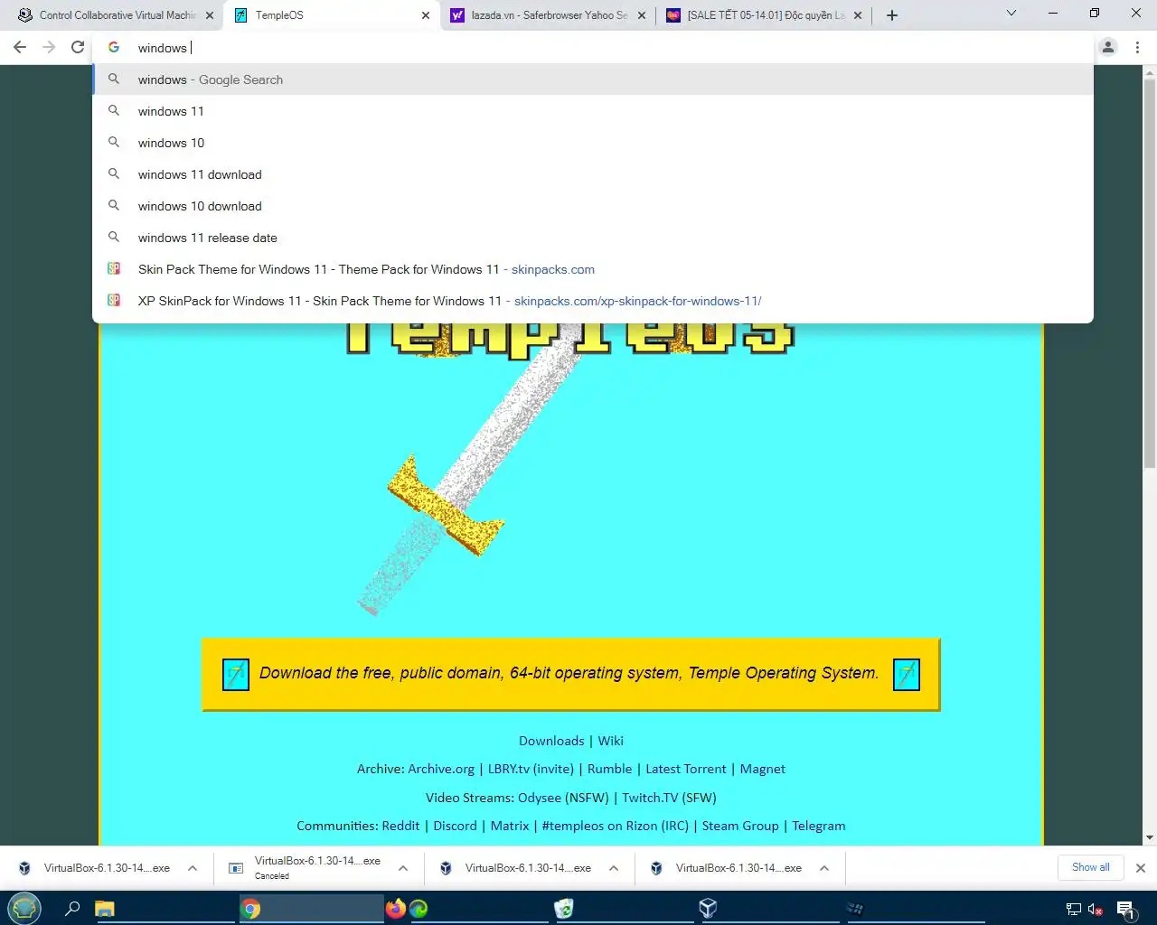Expand options for third VirtualBox download
This screenshot has height=925, width=1157.
click(x=614, y=868)
